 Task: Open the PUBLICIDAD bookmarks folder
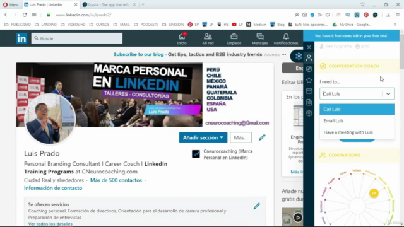point(18,25)
